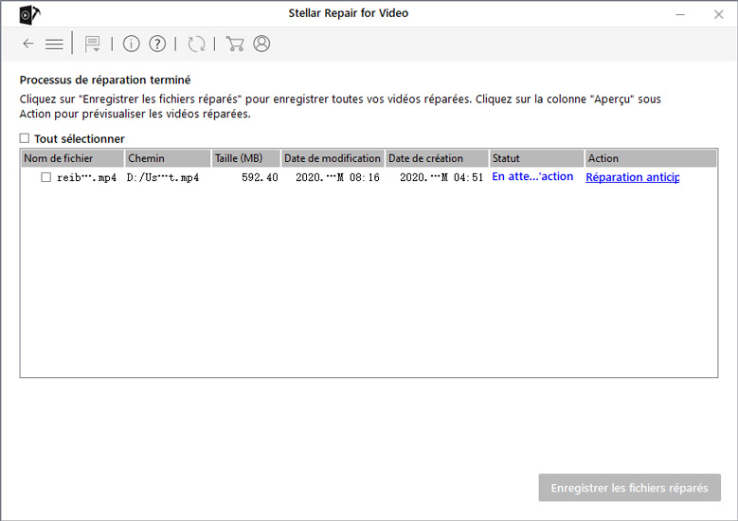Open the help question mark icon
738x521 pixels.
click(x=157, y=44)
